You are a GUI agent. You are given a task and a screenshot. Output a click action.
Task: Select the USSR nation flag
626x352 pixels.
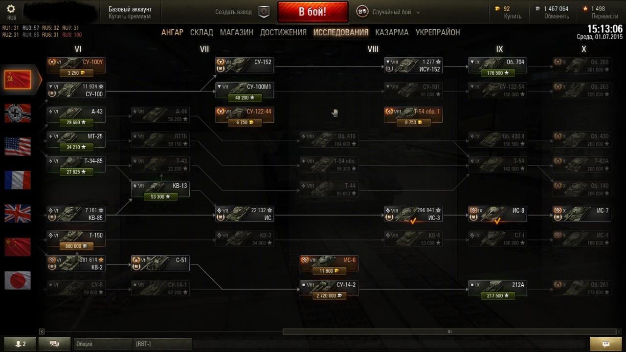pos(18,80)
